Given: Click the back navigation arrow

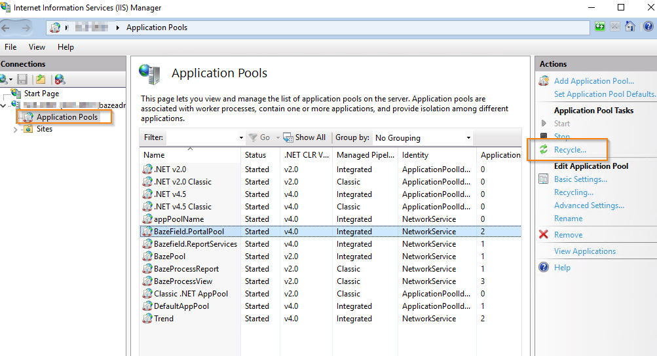Looking at the screenshot, I should point(5,27).
